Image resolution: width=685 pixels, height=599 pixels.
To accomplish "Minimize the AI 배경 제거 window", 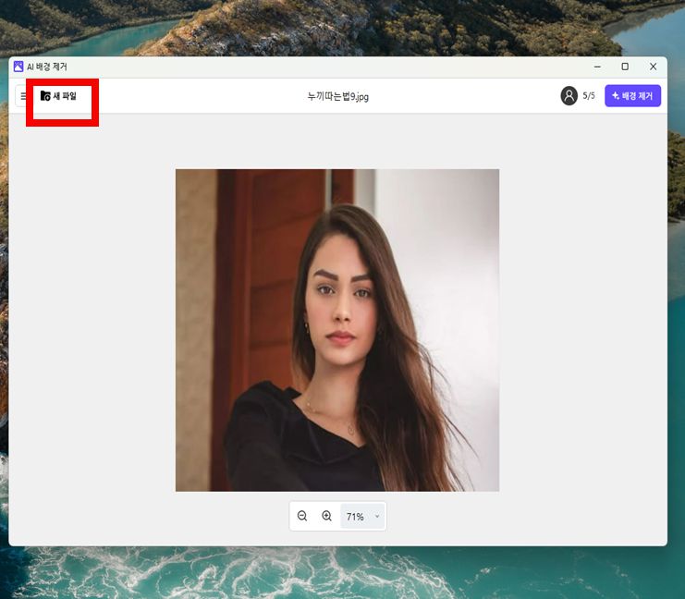I will pos(597,67).
